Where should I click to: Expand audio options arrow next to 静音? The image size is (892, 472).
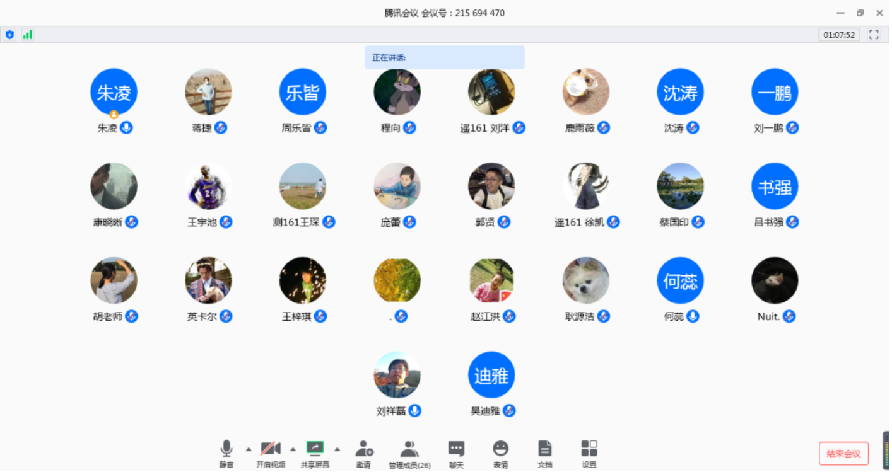tap(249, 449)
